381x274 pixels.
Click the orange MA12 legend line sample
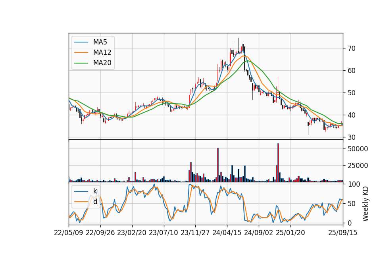coord(81,52)
